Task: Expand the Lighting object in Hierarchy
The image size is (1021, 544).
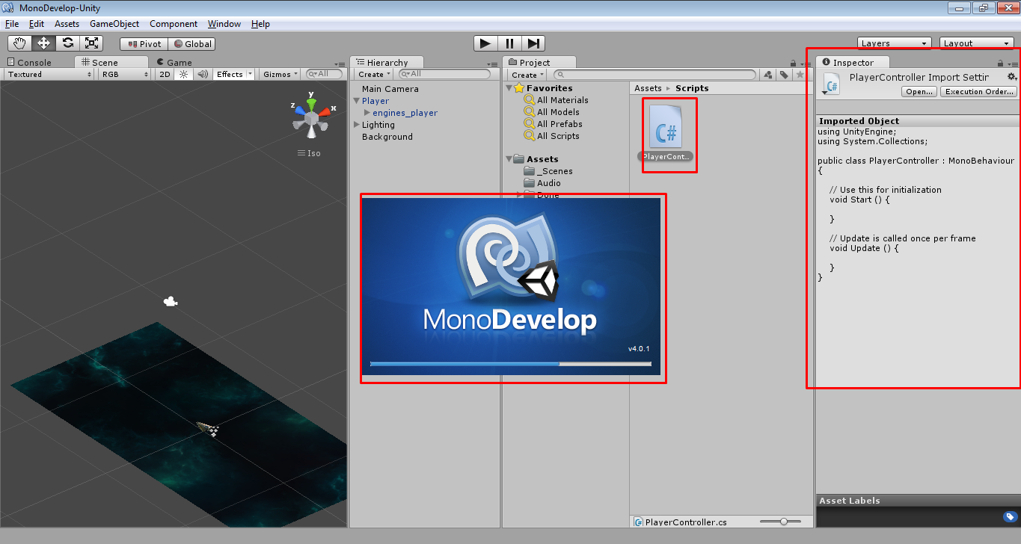Action: click(x=357, y=125)
